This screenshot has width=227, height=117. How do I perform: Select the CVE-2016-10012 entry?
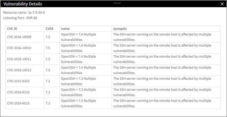point(19,70)
